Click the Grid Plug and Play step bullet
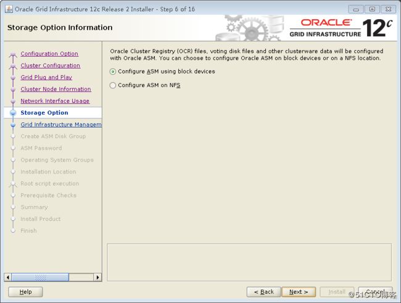Screen dimensions: 401x303 click(13, 78)
